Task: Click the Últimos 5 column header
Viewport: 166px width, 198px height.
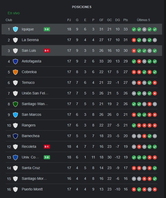Action: click(x=143, y=20)
